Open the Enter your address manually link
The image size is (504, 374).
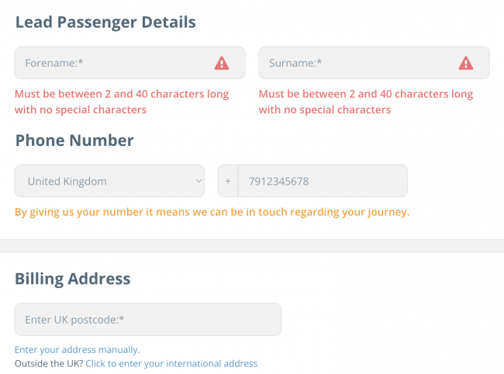coord(77,350)
